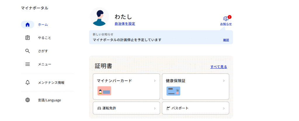
Task: Open the パスポート chevron arrow
Action: (224, 108)
